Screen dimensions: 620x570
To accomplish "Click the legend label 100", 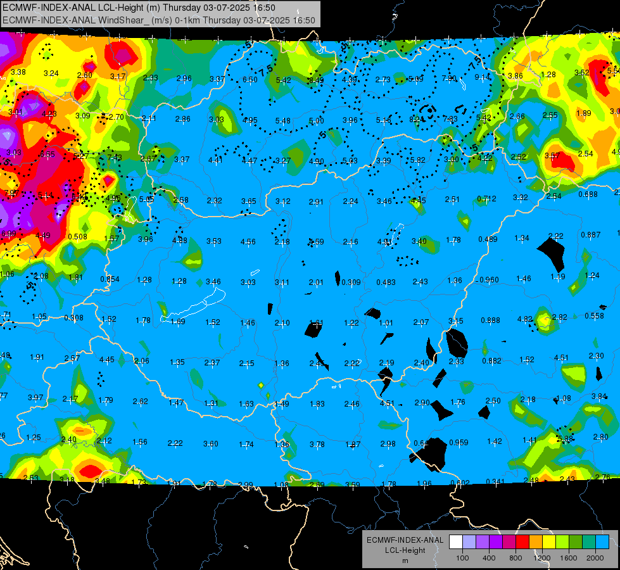I will click(462, 558).
